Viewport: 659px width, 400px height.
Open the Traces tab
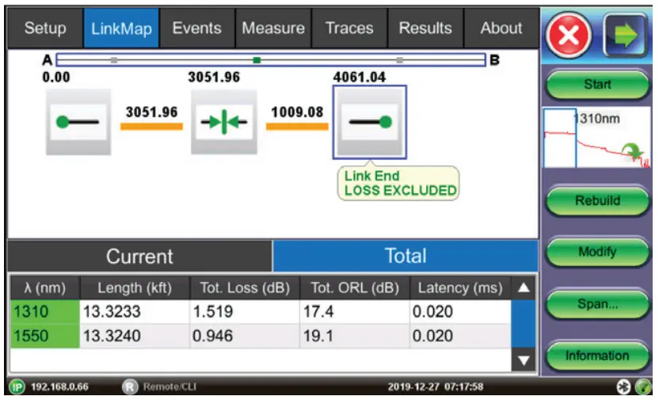click(349, 29)
